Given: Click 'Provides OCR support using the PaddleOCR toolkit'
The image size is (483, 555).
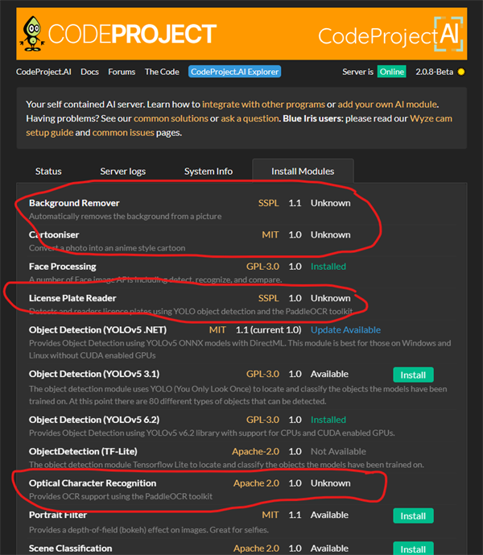Looking at the screenshot, I should point(121,496).
